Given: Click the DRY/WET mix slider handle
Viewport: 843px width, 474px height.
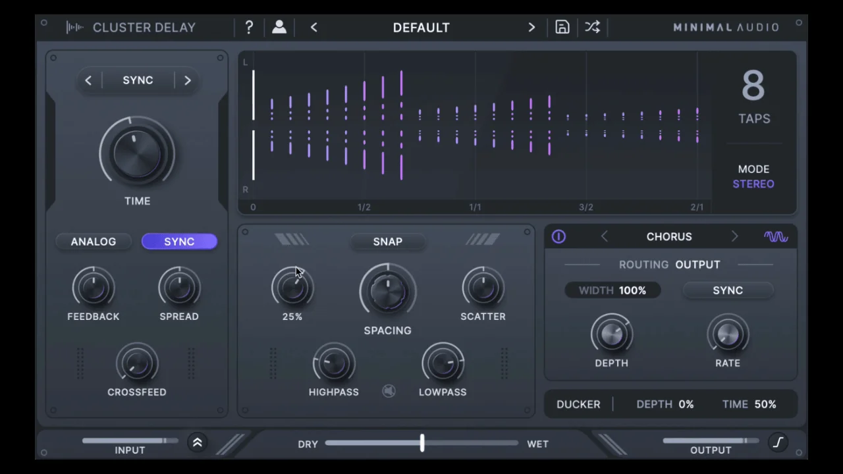Looking at the screenshot, I should pyautogui.click(x=422, y=443).
